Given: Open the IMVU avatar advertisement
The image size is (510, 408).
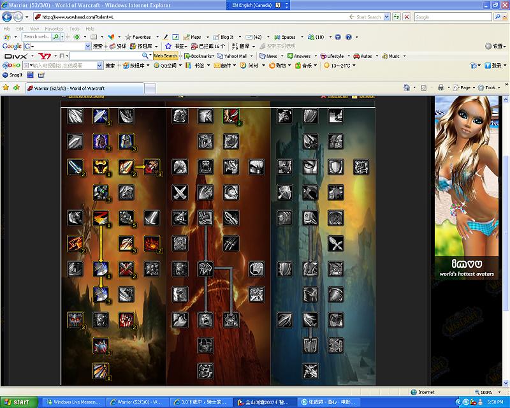Looking at the screenshot, I should [467, 187].
